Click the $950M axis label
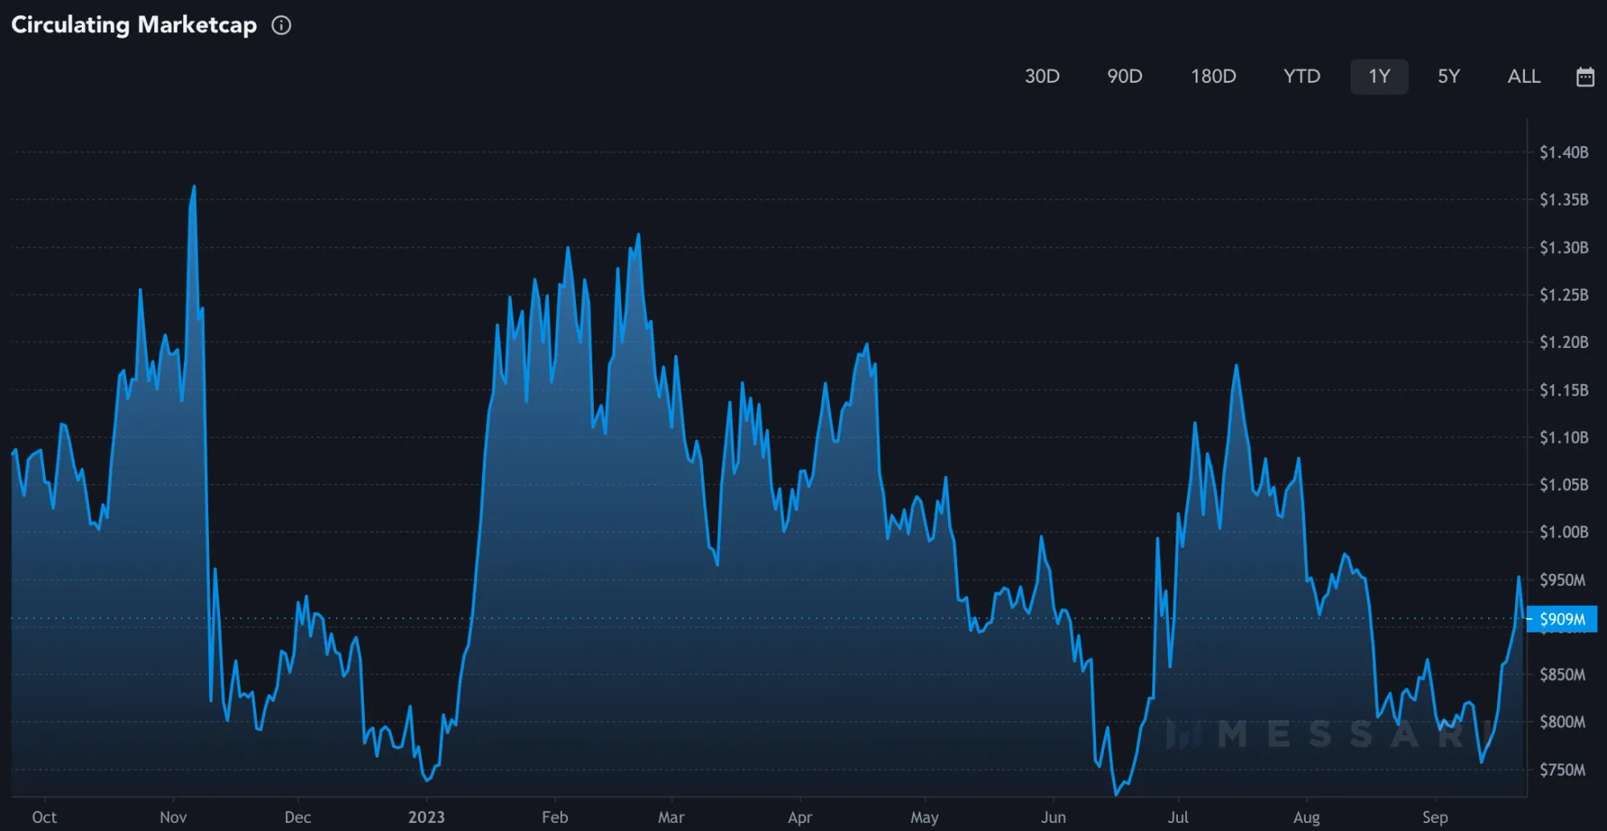 click(1562, 580)
